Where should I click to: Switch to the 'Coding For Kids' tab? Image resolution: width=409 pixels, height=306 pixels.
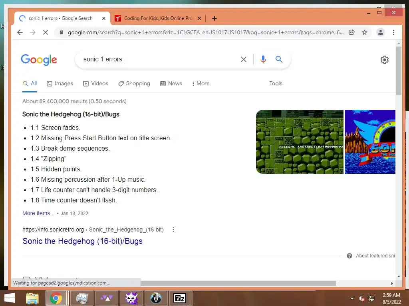[158, 18]
